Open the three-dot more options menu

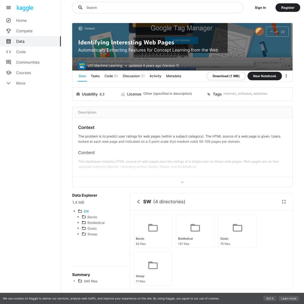[x=286, y=76]
